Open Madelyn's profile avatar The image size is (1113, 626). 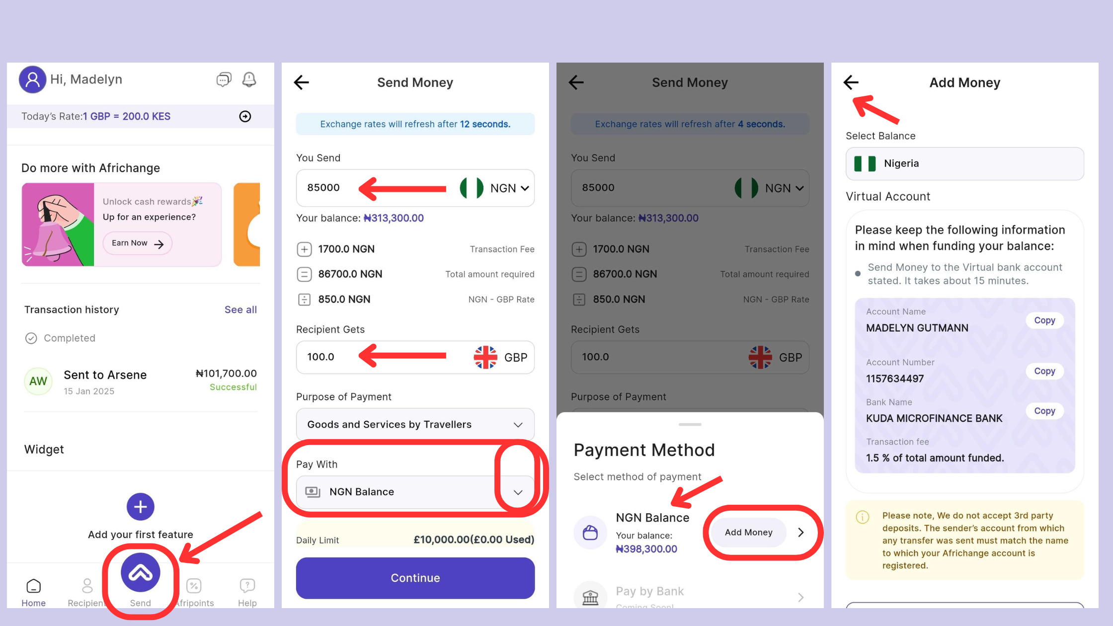tap(32, 79)
